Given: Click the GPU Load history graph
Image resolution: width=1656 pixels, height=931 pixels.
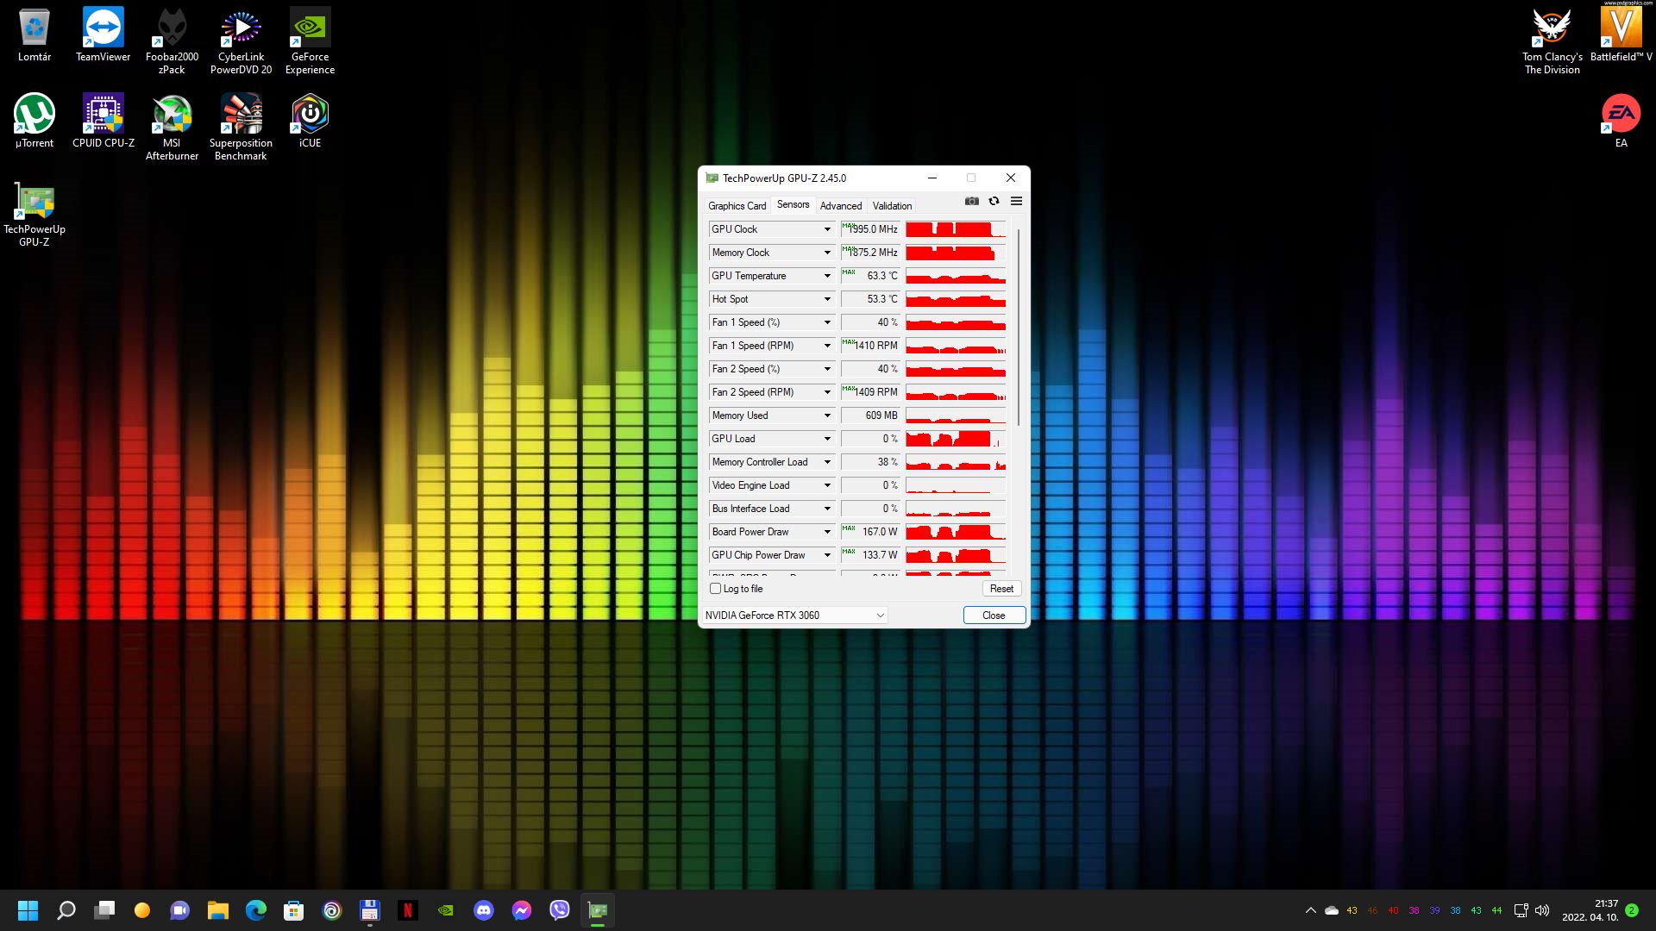Looking at the screenshot, I should [x=956, y=439].
